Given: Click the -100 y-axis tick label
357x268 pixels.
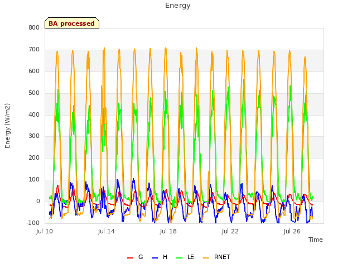Looking at the screenshot, I should tap(33, 223).
